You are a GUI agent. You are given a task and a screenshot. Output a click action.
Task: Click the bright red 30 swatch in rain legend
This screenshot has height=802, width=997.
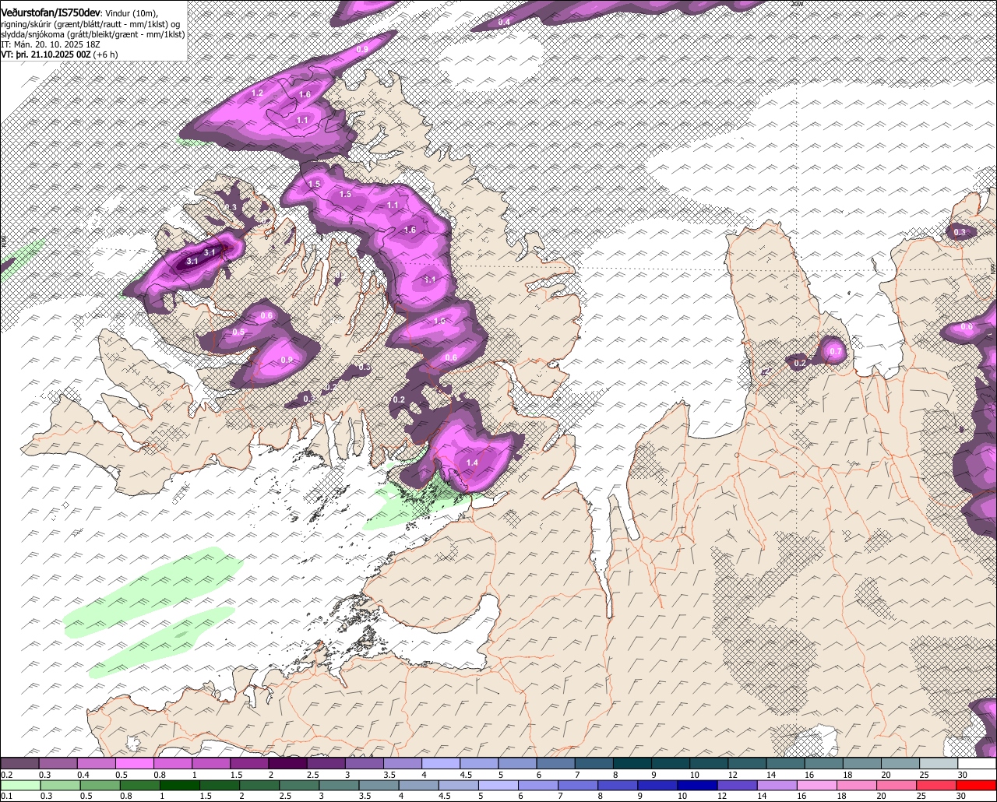click(977, 786)
